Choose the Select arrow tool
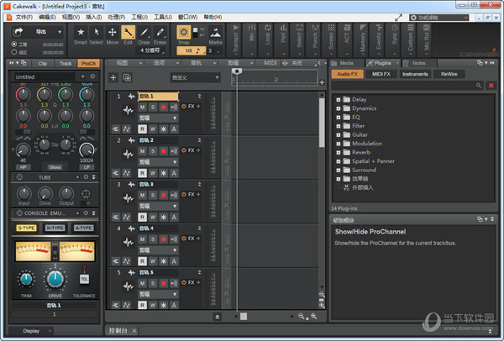 [96, 32]
